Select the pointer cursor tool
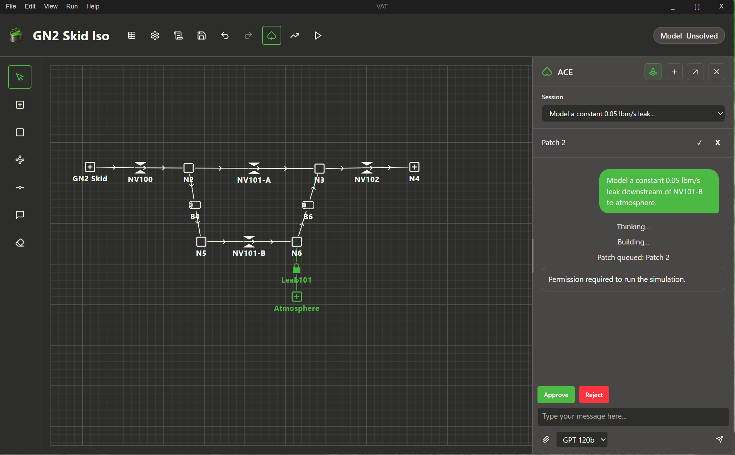 tap(20, 77)
